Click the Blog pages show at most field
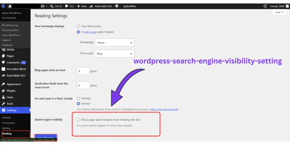290x145 pixels. pyautogui.click(x=83, y=71)
